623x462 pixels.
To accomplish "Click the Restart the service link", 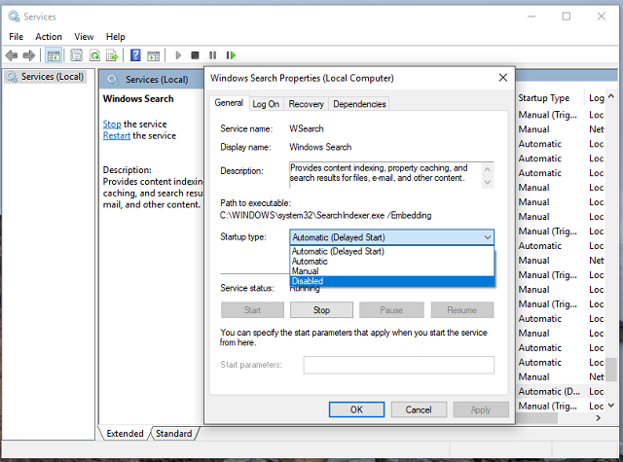I will click(117, 136).
